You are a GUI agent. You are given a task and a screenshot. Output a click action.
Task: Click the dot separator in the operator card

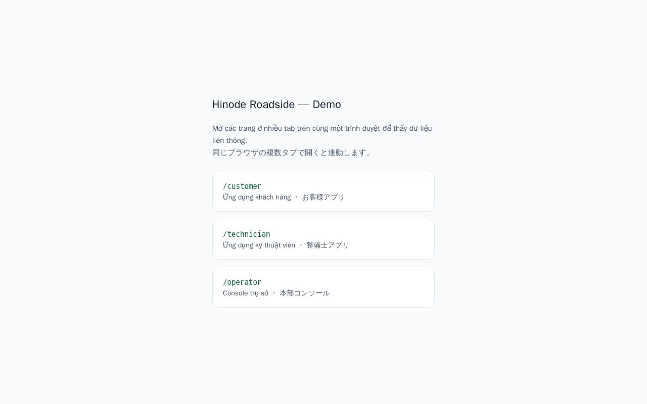274,293
